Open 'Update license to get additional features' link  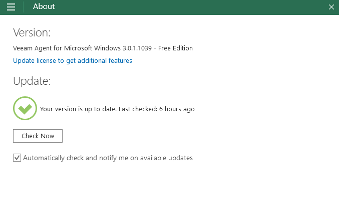pos(73,61)
